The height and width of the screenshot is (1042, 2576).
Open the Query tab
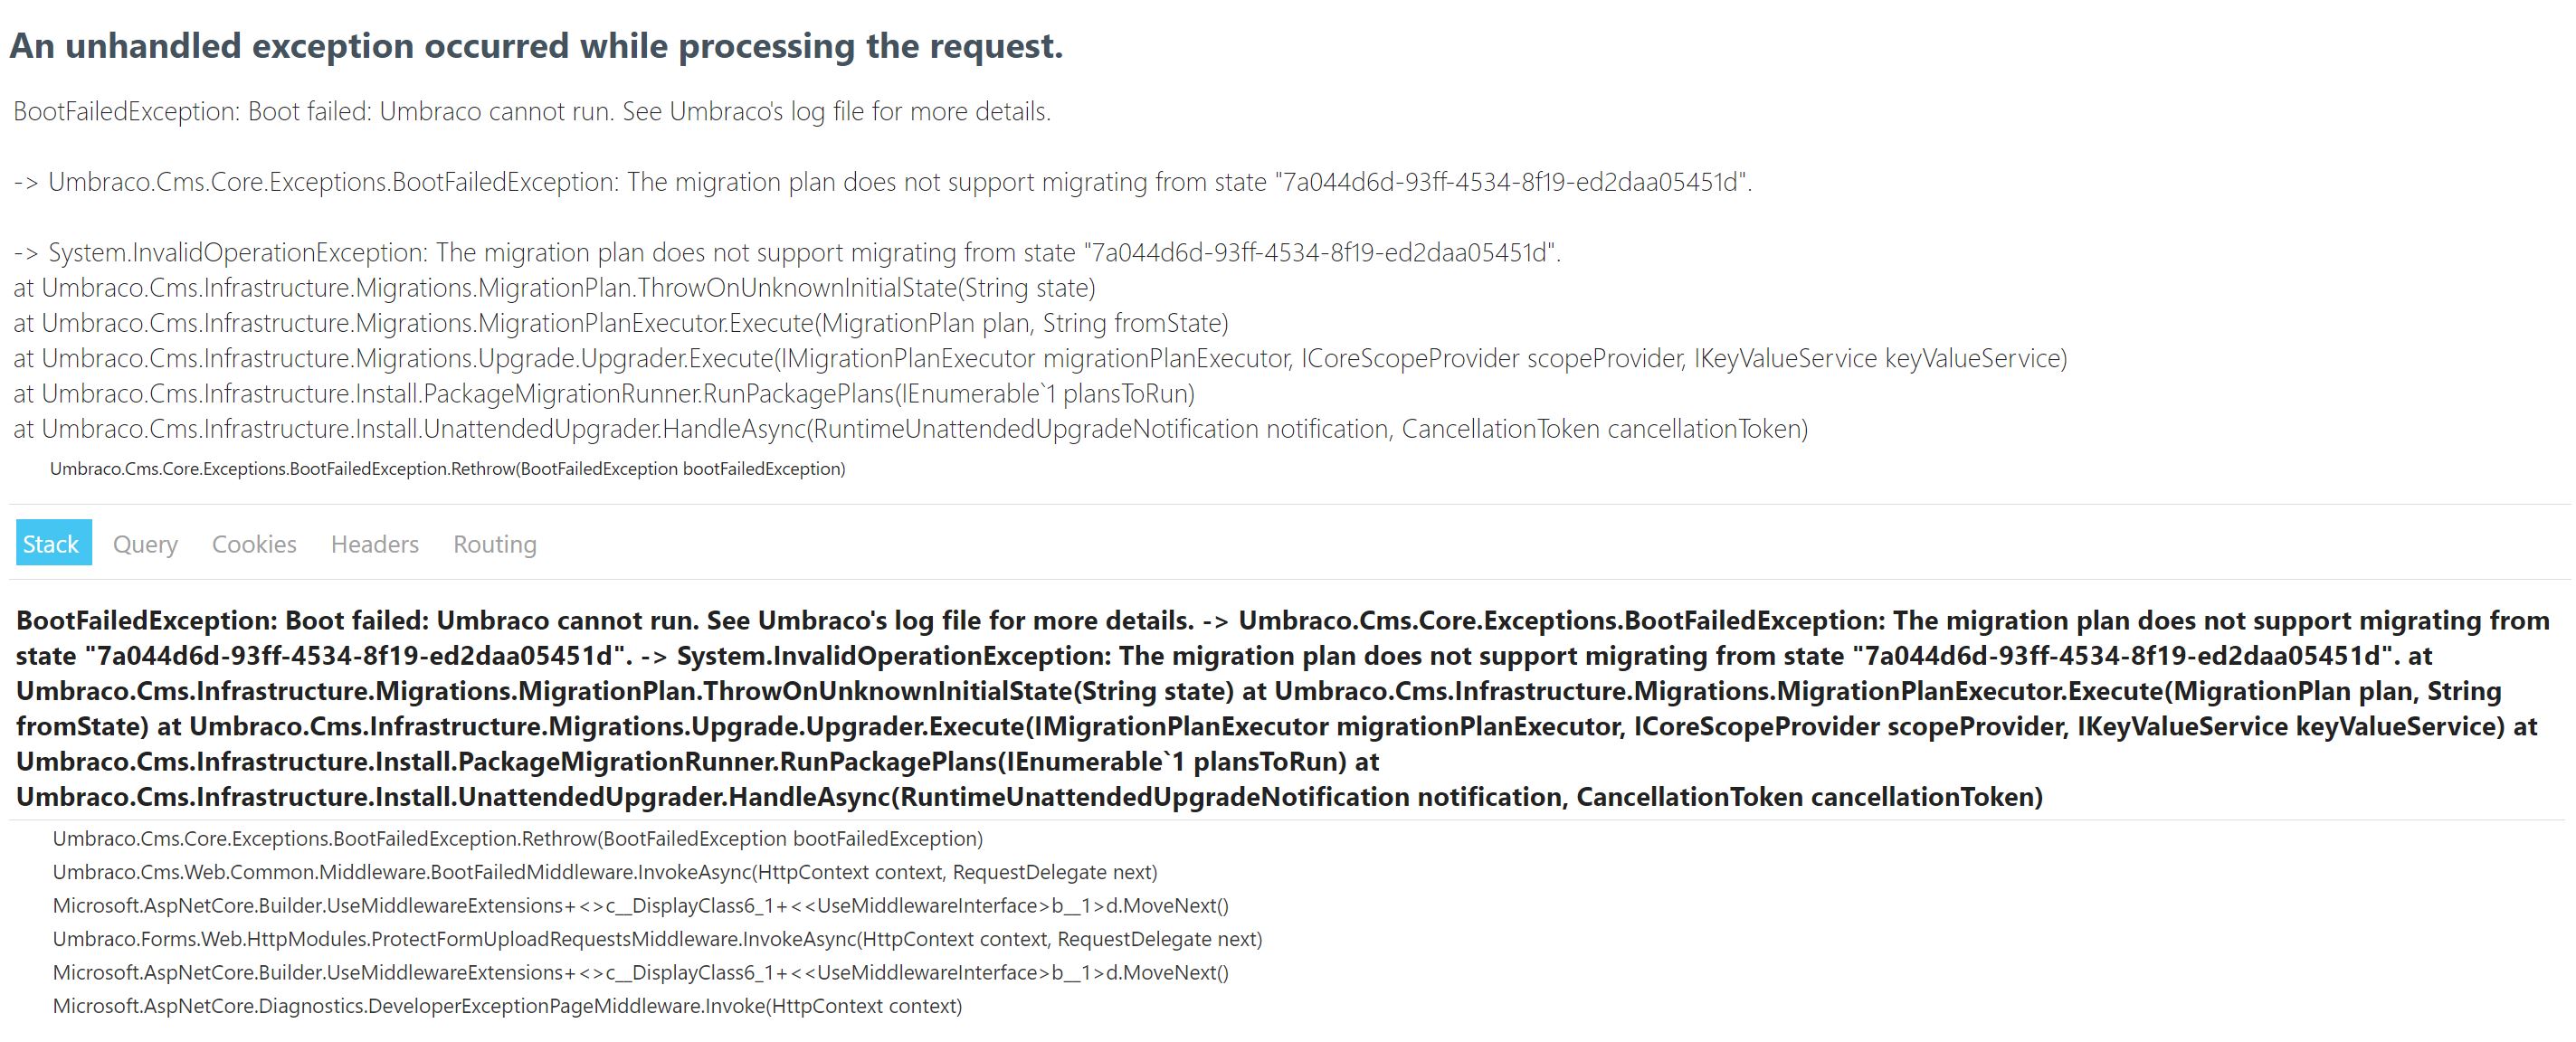pyautogui.click(x=145, y=543)
